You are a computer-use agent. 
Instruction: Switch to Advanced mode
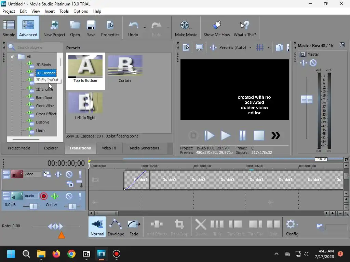(x=28, y=28)
